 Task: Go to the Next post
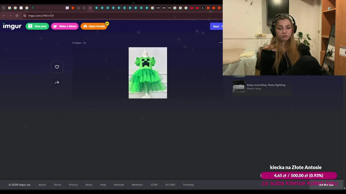[x=217, y=26]
